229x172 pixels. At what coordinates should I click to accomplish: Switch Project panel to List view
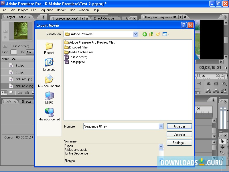pos(4,93)
